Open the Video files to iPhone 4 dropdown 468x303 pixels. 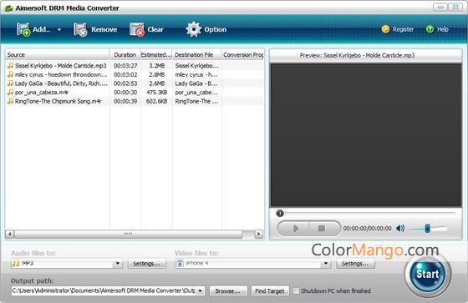(326, 263)
